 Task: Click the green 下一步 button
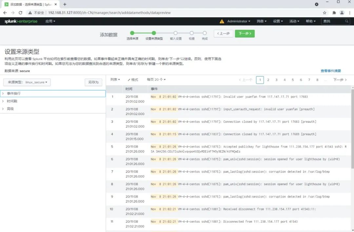point(245,34)
